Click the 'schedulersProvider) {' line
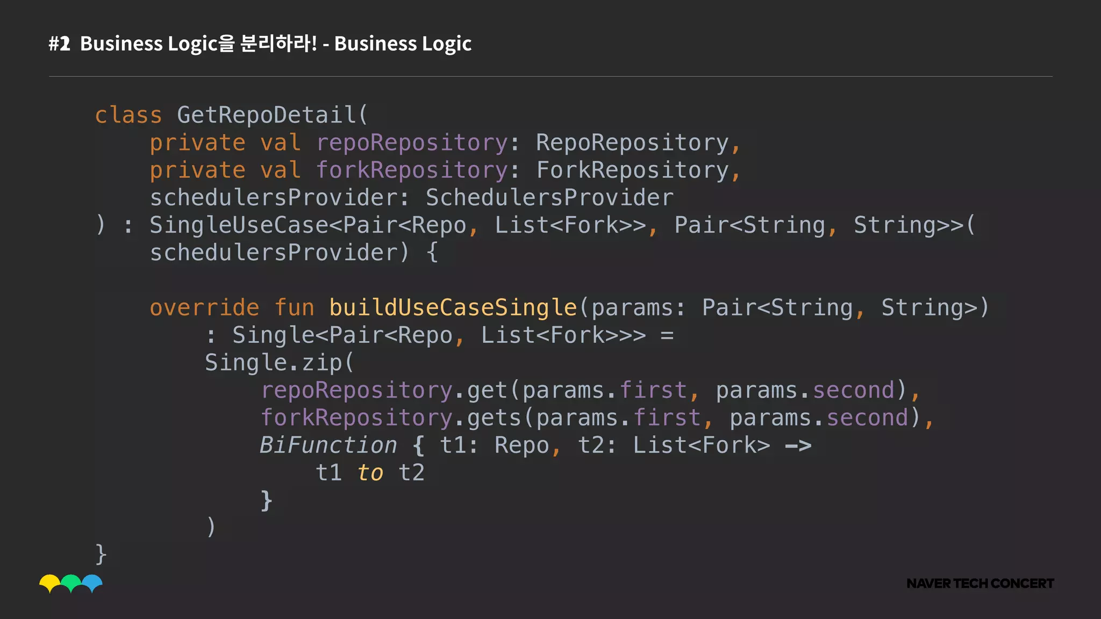1101x619 pixels. (x=294, y=253)
